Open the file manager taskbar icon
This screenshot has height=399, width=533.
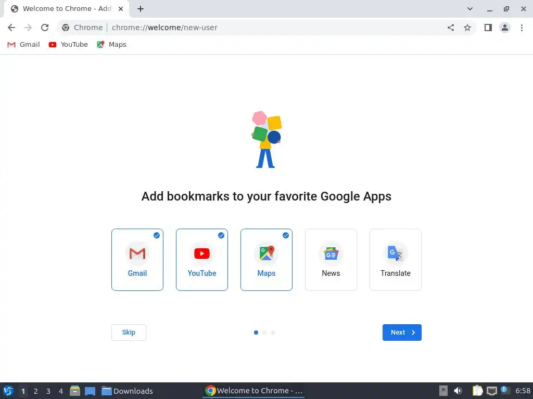[x=75, y=391]
